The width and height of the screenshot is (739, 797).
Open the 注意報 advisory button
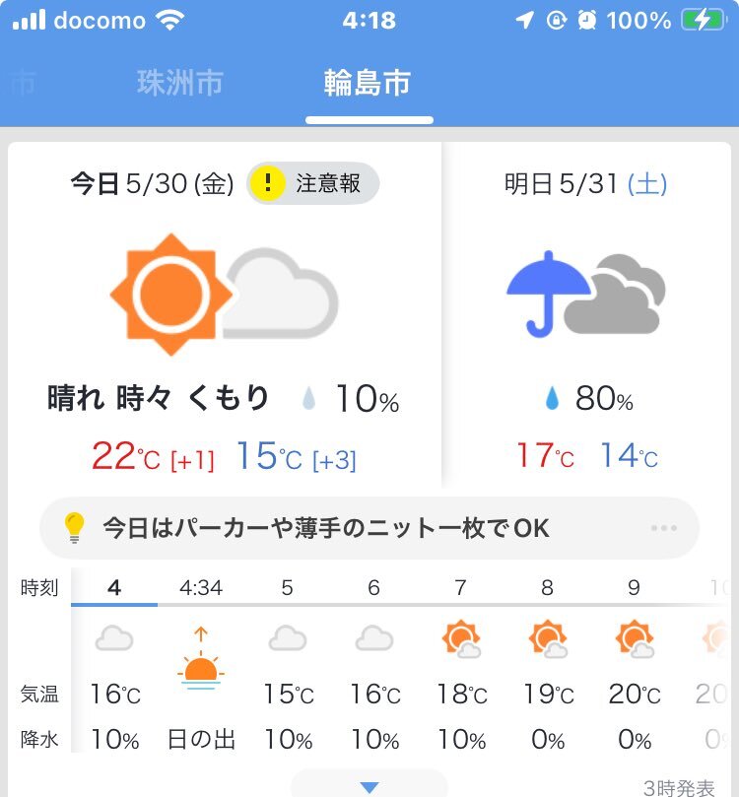pyautogui.click(x=313, y=183)
